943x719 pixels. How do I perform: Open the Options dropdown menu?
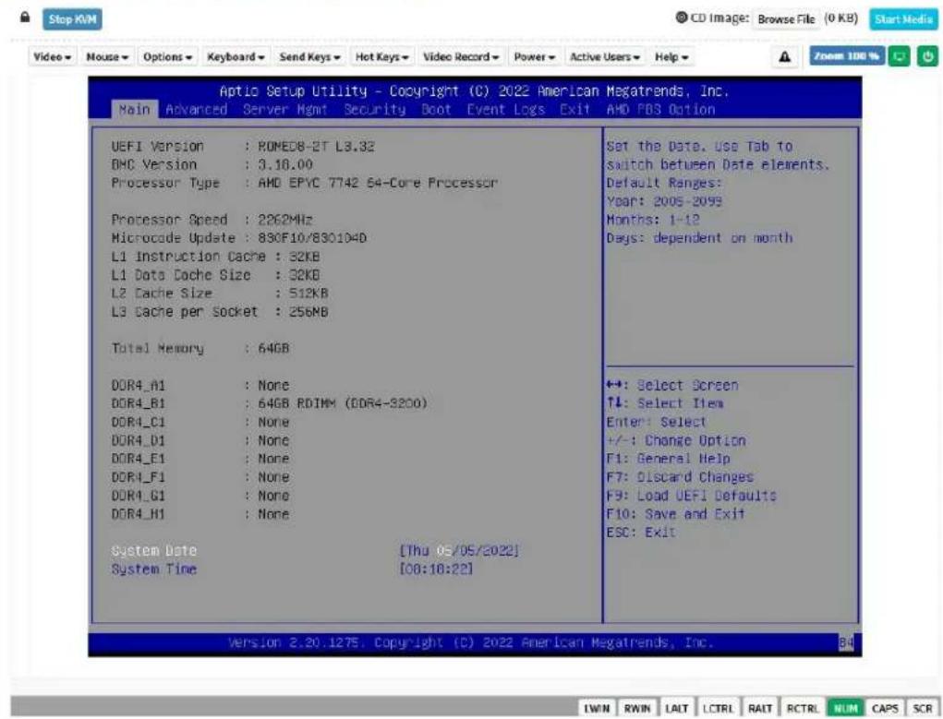pyautogui.click(x=167, y=56)
